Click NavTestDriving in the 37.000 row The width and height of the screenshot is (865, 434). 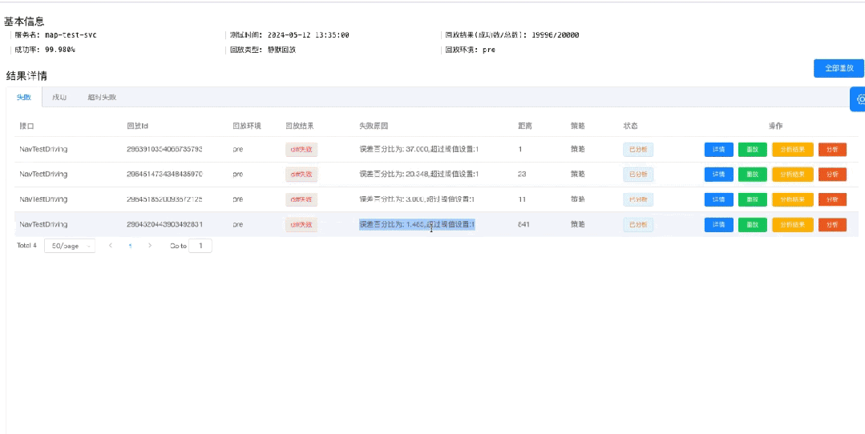43,149
